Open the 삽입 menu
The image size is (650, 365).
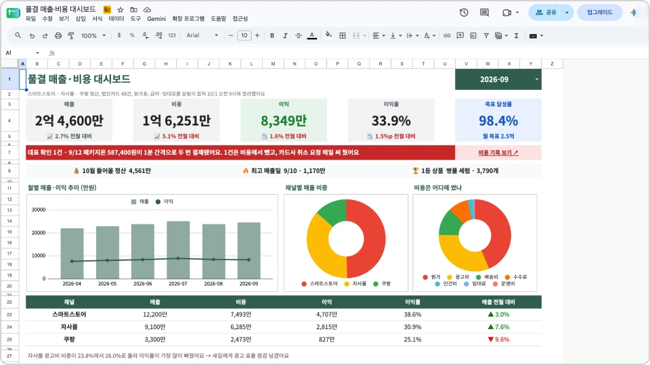(x=81, y=19)
